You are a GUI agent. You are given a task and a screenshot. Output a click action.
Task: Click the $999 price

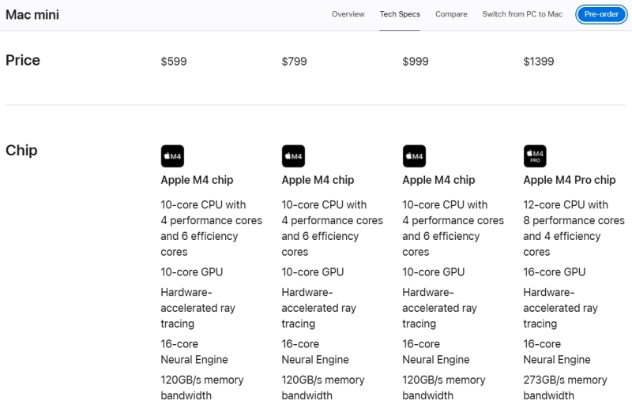point(416,62)
